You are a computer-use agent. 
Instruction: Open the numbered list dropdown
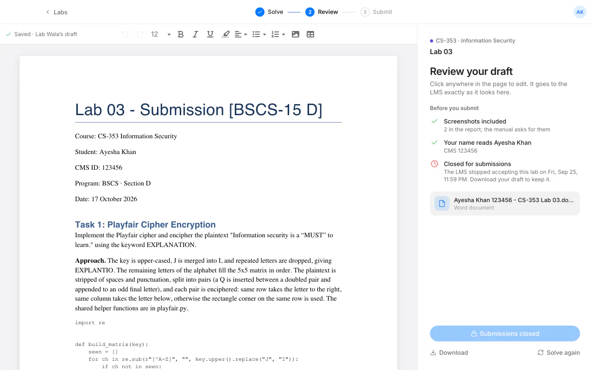[x=278, y=34]
